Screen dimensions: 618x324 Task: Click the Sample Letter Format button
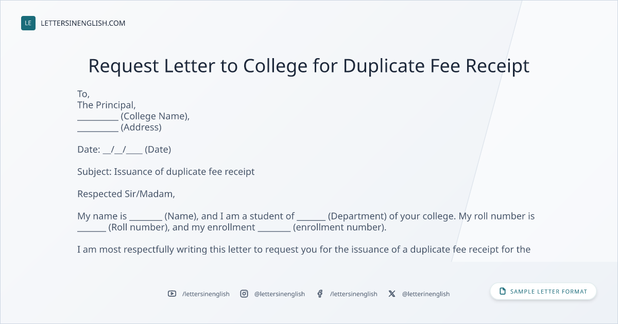click(543, 291)
